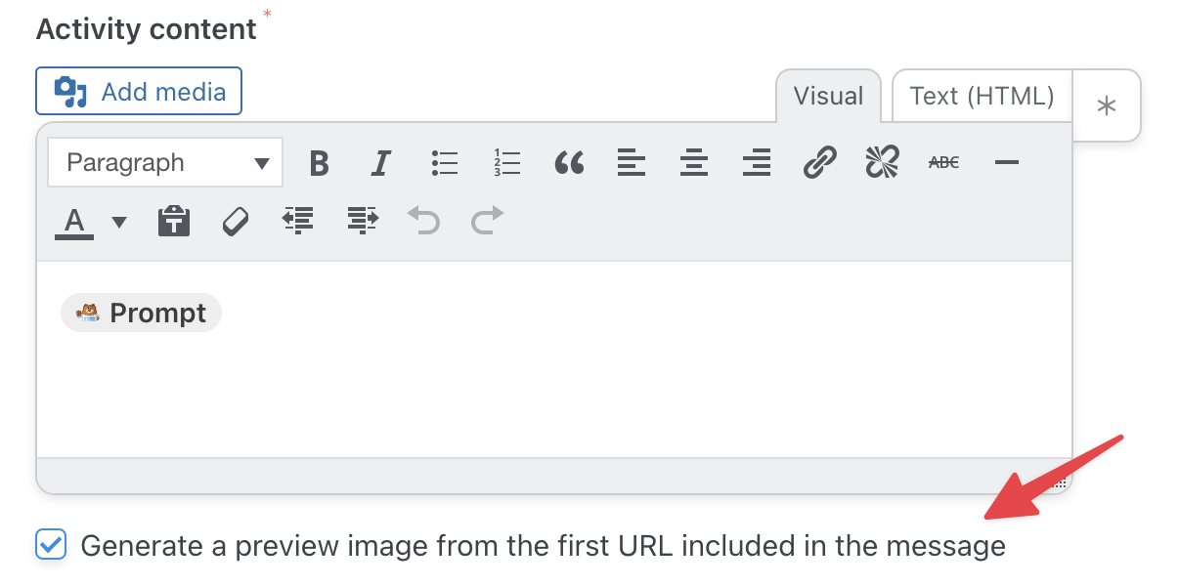Toggle bold formatting
The width and height of the screenshot is (1179, 586).
319,163
